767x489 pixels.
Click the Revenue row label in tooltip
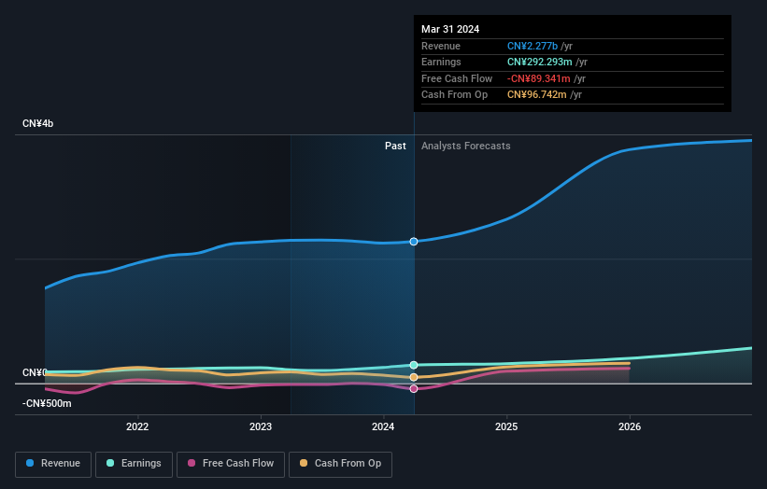tap(441, 46)
